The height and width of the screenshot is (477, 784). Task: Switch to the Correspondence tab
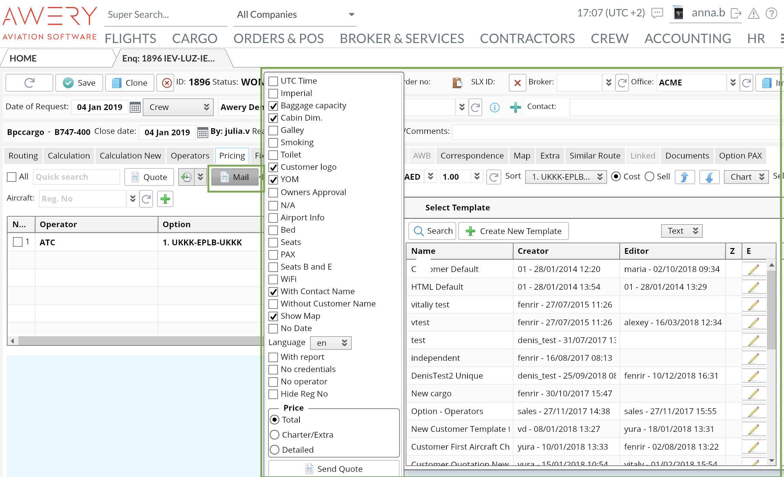coord(472,156)
